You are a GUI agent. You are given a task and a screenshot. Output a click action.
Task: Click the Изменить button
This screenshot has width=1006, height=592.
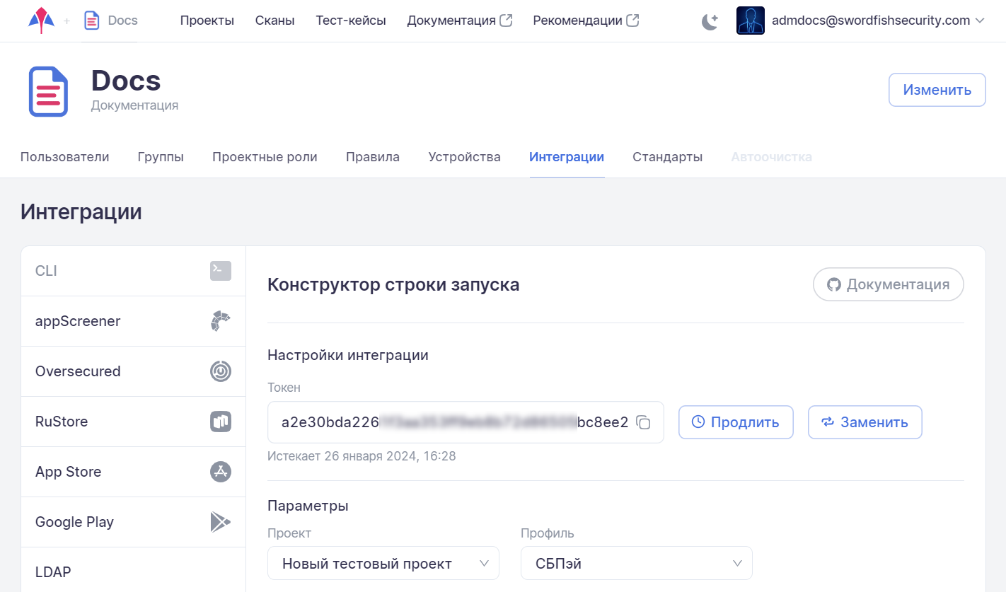(x=936, y=90)
